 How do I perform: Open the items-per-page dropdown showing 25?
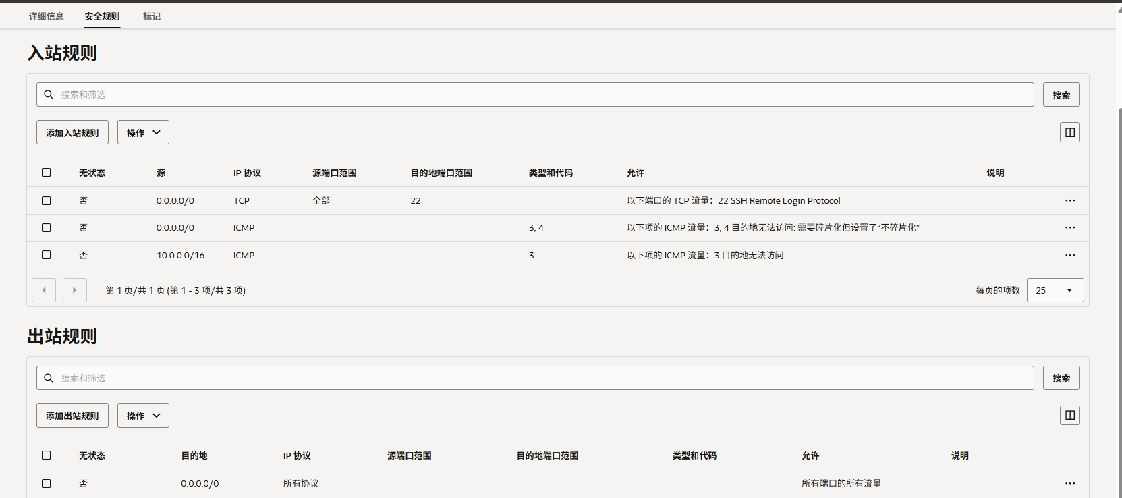tap(1055, 290)
